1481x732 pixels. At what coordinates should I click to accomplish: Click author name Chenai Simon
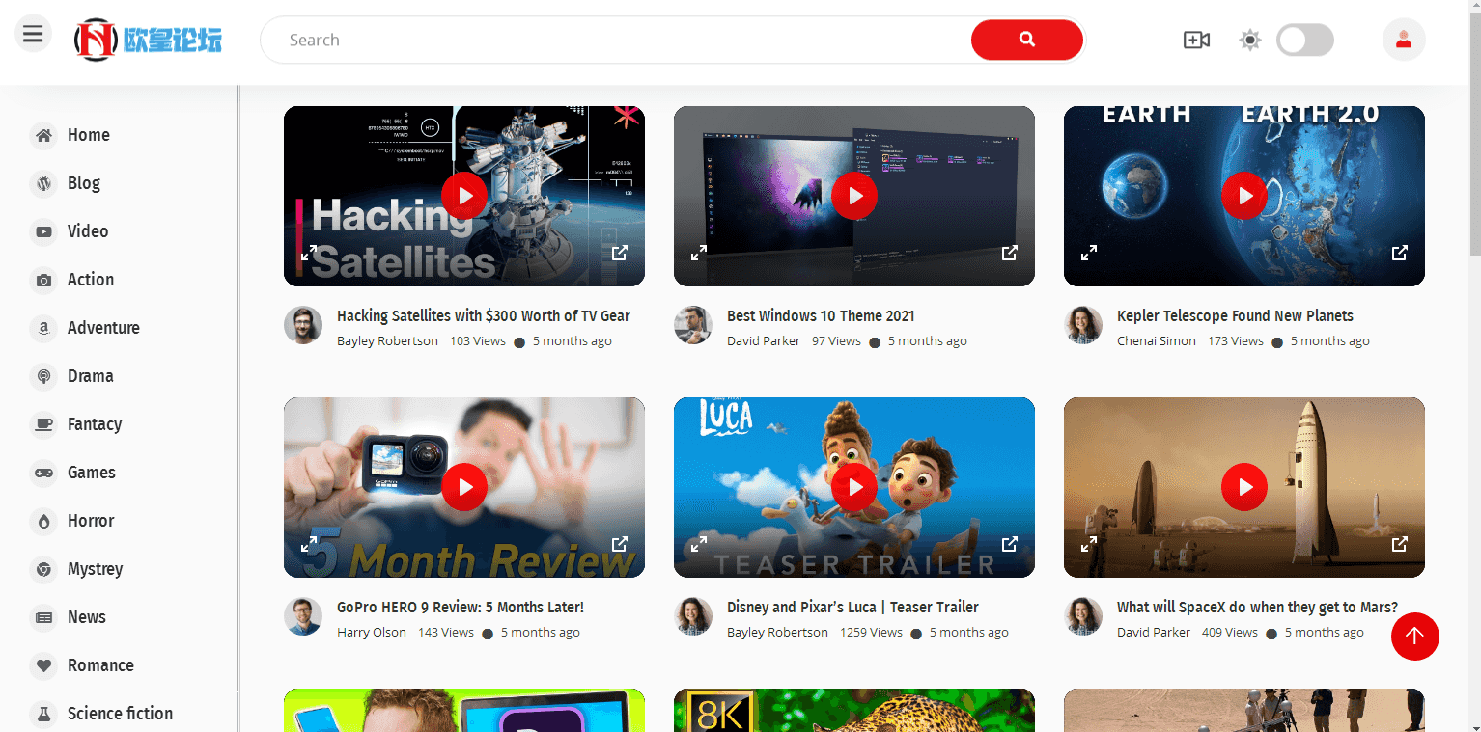(x=1156, y=340)
